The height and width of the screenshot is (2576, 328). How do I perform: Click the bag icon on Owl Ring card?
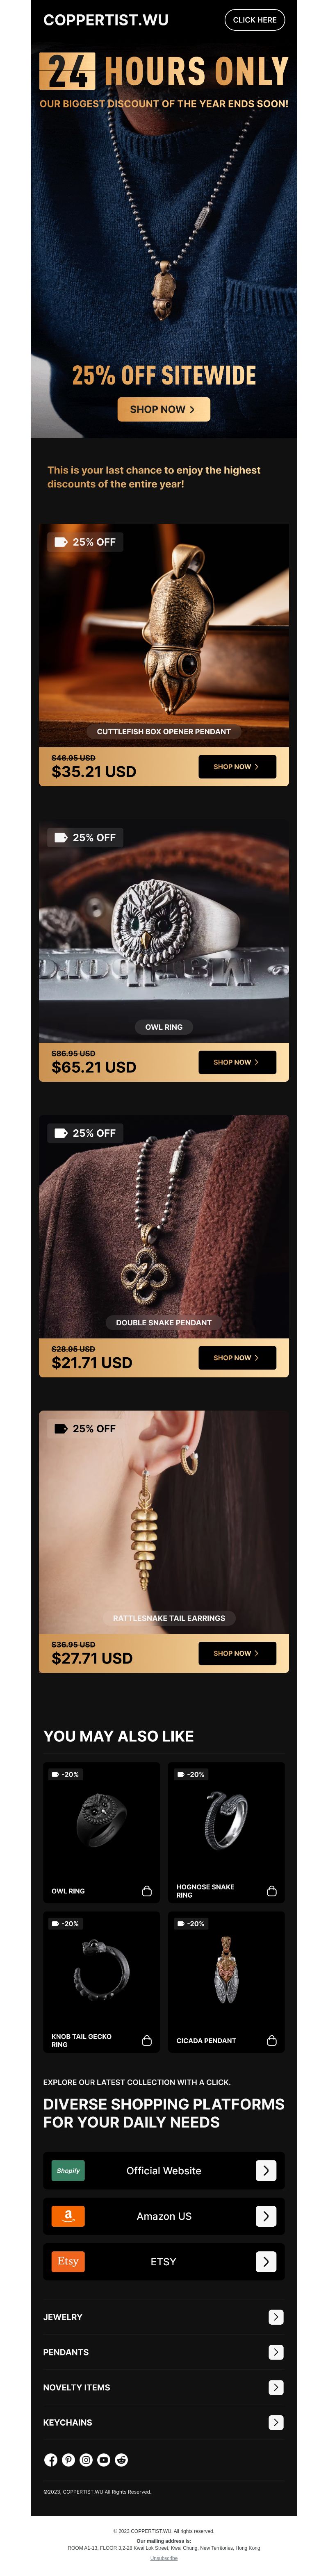click(x=147, y=1890)
